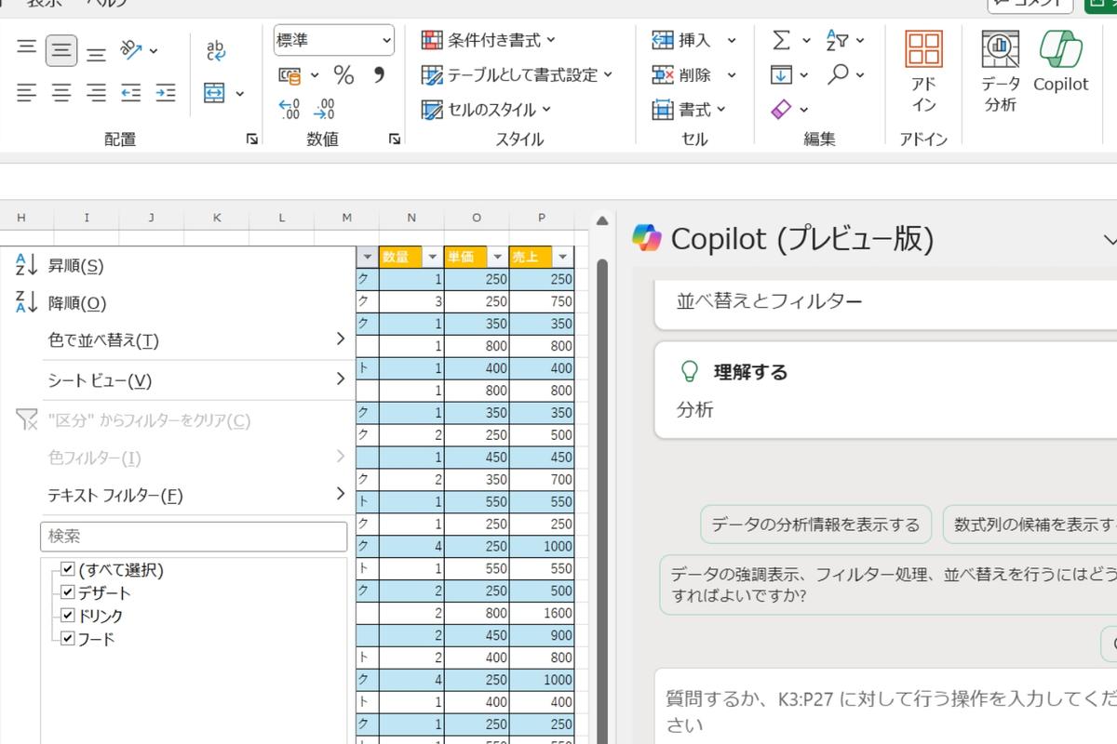The width and height of the screenshot is (1117, 744).
Task: Uncheck the フード filter checkbox
Action: tap(67, 638)
